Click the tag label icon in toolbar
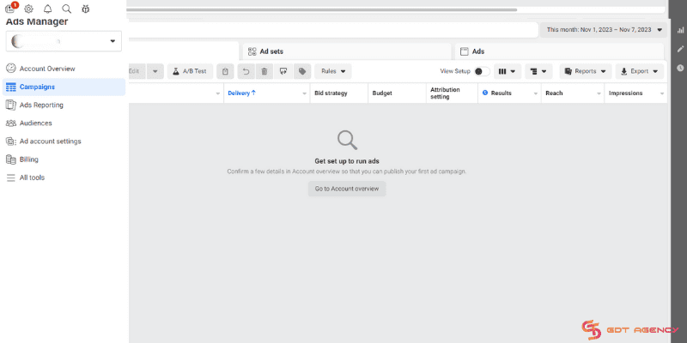This screenshot has height=343, width=687. coord(302,71)
